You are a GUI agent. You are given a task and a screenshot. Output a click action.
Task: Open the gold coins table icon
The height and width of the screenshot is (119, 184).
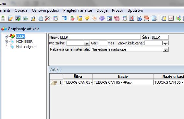click(x=80, y=18)
